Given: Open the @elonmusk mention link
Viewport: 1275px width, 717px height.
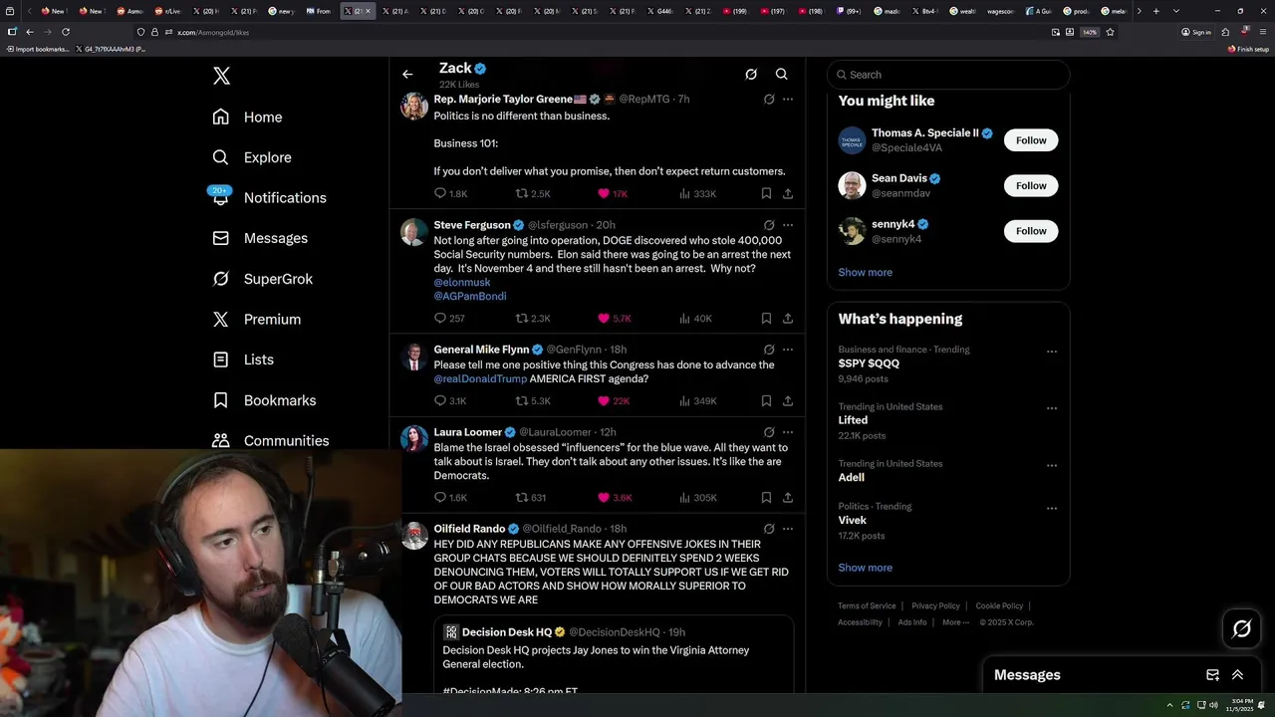Looking at the screenshot, I should click(x=462, y=283).
